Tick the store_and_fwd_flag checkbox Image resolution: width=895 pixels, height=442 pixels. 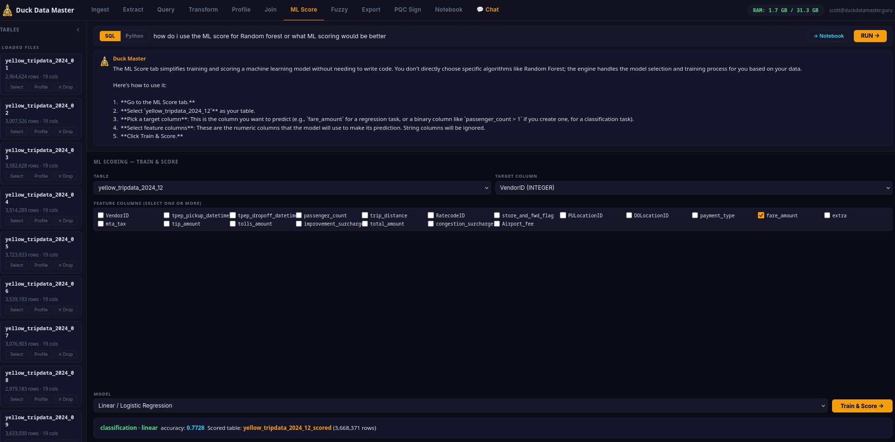coord(497,215)
